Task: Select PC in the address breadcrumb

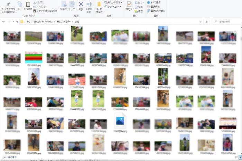Action: [28, 22]
